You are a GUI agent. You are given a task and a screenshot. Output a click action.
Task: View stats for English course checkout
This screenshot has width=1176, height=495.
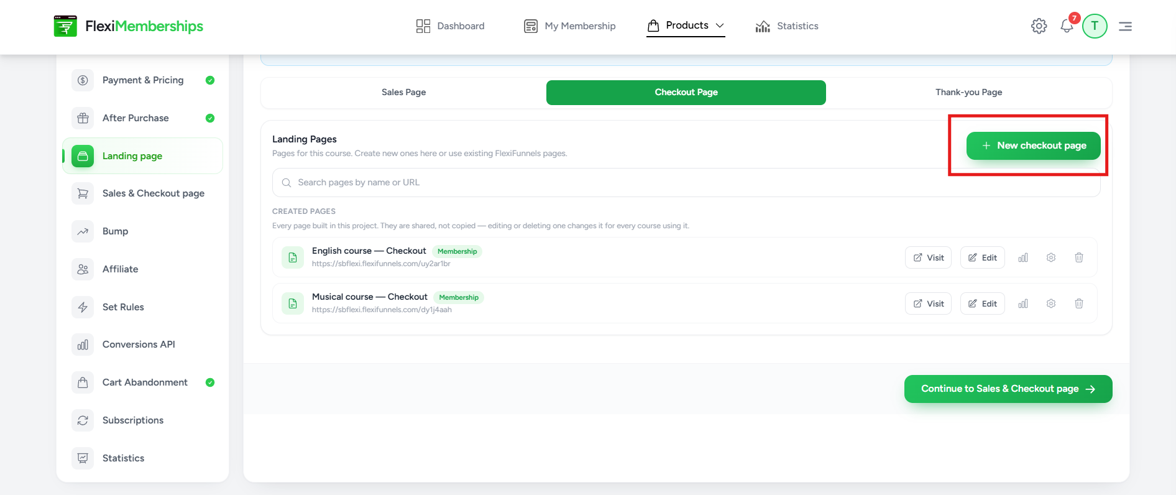[1023, 257]
